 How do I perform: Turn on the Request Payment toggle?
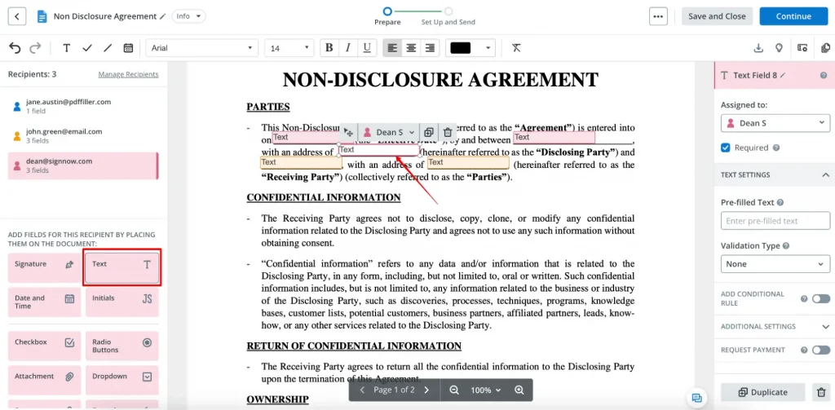(x=820, y=350)
